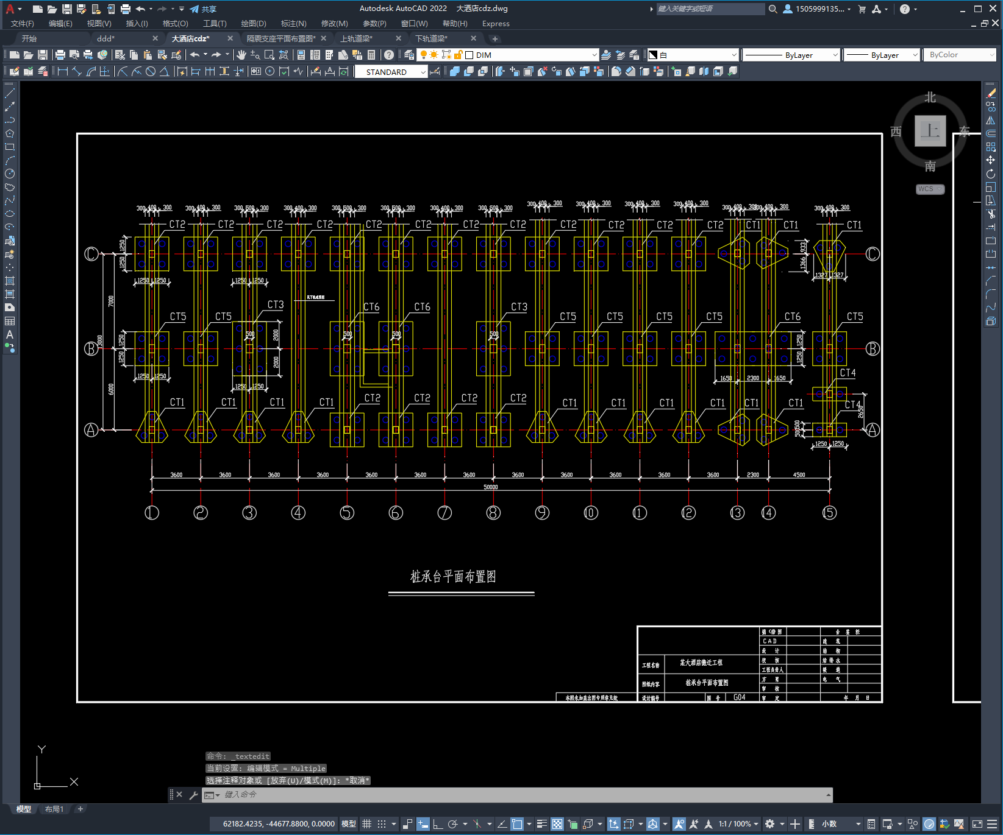
Task: Click the new drawing tab plus button
Action: 494,38
